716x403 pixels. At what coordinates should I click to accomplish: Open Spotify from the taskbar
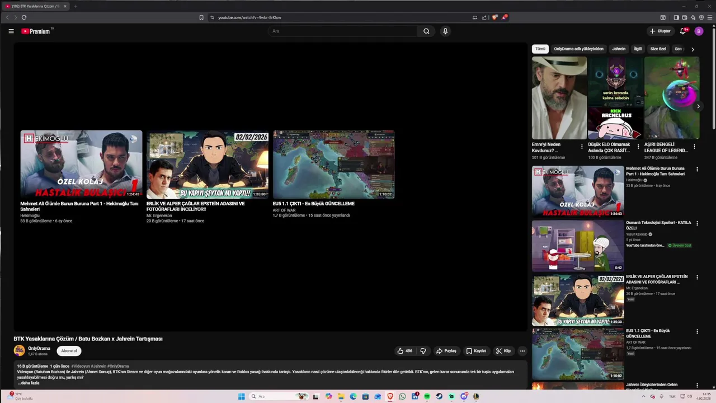tap(427, 396)
